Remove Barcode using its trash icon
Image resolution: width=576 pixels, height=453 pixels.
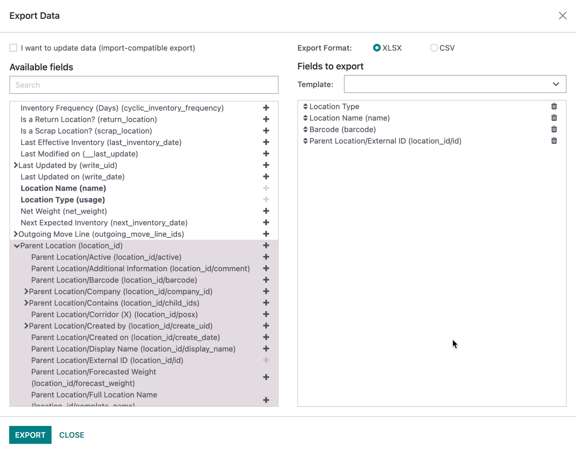[554, 129]
